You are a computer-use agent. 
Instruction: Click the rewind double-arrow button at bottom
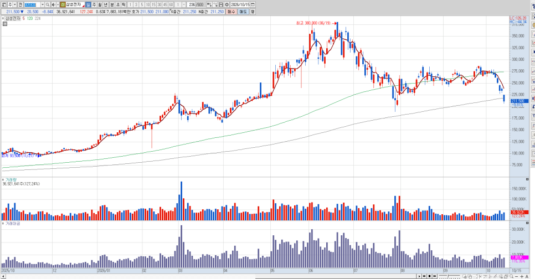coord(424,276)
